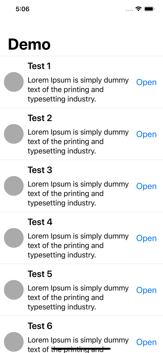Open the Test 2 item
Image resolution: width=163 pixels, height=353 pixels.
pyautogui.click(x=146, y=134)
